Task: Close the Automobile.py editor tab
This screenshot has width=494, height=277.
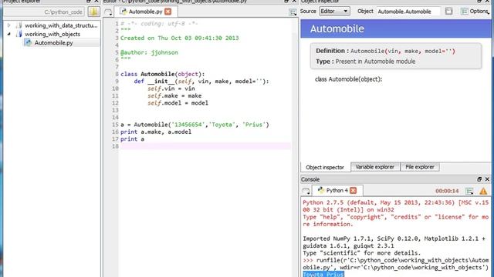Action: [168, 12]
